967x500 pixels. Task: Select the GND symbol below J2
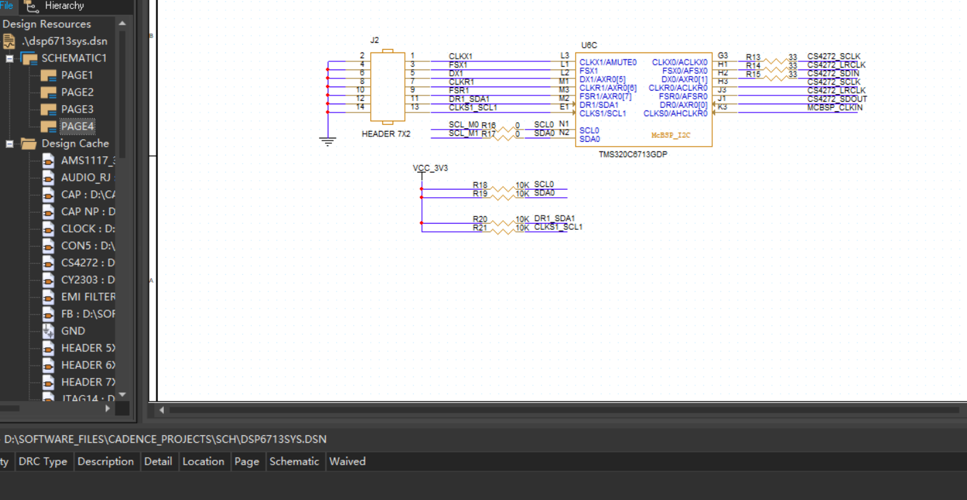[x=328, y=141]
